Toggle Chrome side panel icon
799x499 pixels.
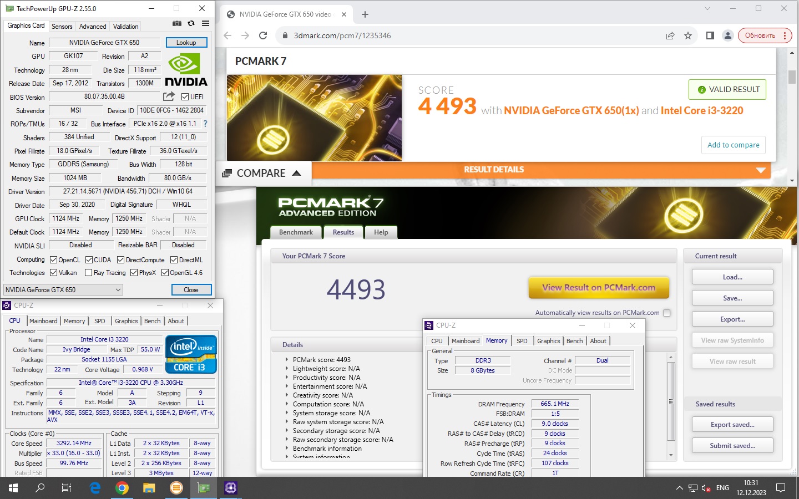pos(710,35)
